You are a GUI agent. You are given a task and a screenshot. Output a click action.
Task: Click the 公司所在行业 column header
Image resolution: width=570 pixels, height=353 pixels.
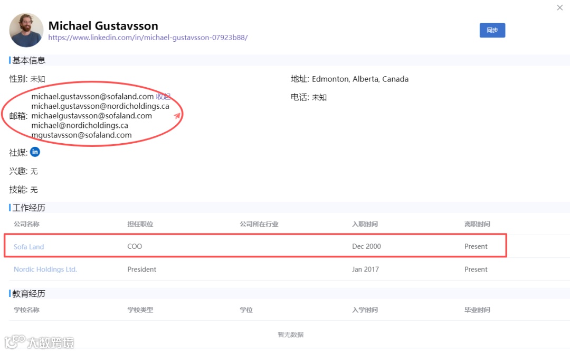point(259,224)
